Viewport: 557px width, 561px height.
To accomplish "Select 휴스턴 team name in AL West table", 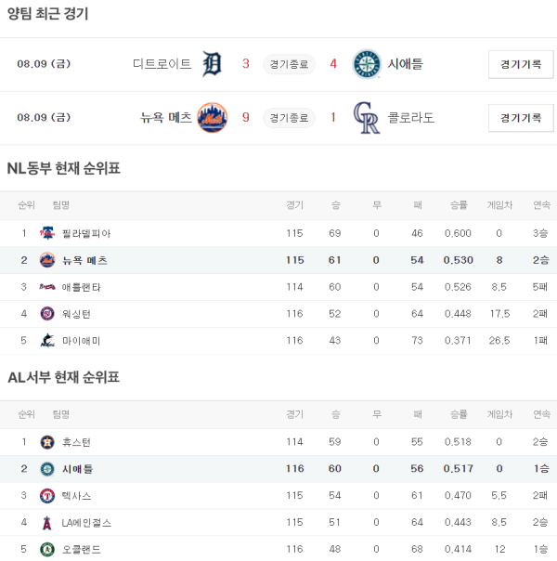I will click(x=77, y=442).
